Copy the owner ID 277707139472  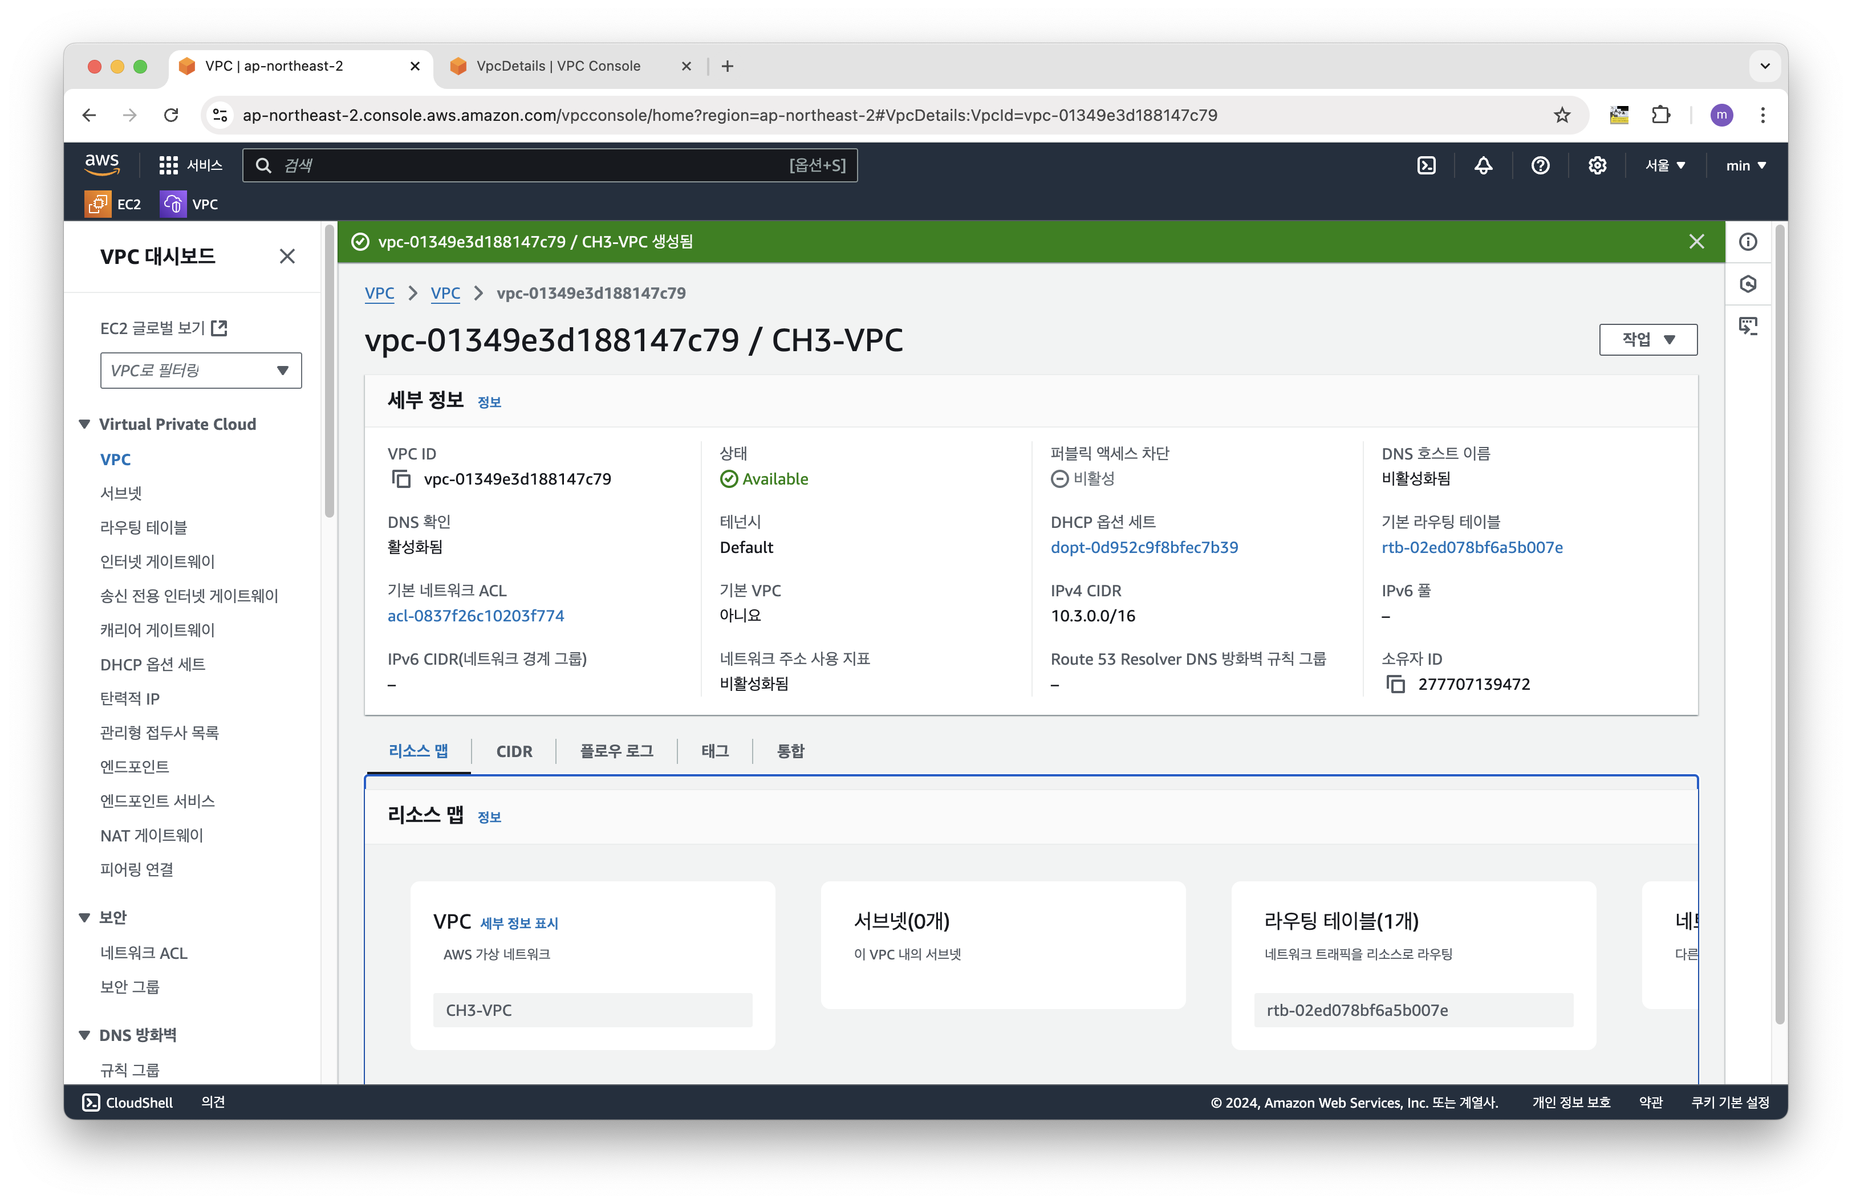[x=1396, y=685]
